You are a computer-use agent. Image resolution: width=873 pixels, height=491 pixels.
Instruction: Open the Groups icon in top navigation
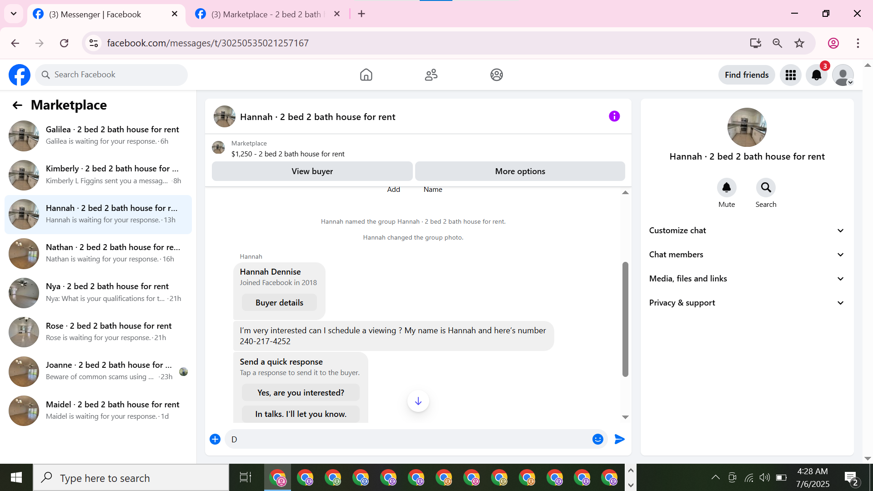pyautogui.click(x=497, y=75)
